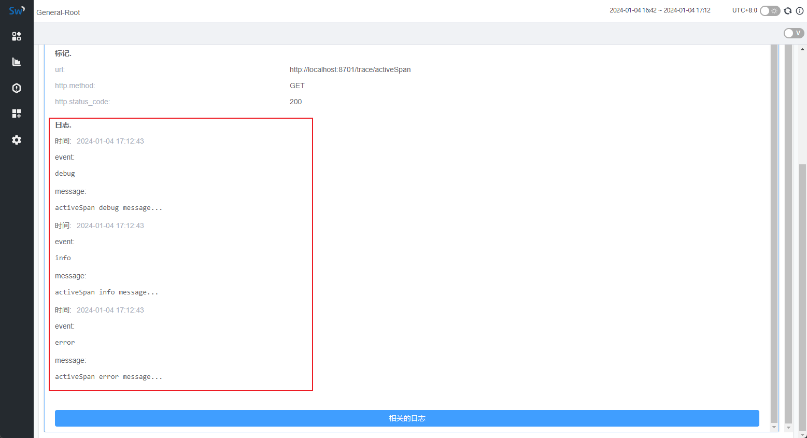
Task: Click the up arrow of the rightmost scrollbar
Action: point(802,49)
